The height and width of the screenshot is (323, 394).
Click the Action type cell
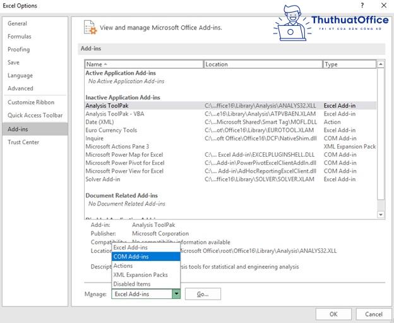(x=332, y=122)
